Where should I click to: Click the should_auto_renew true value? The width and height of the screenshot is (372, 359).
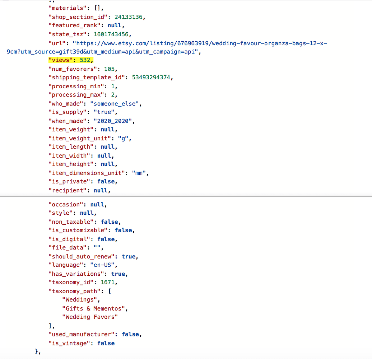[129, 256]
